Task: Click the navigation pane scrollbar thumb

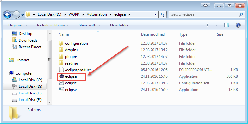Action: coord(49,59)
